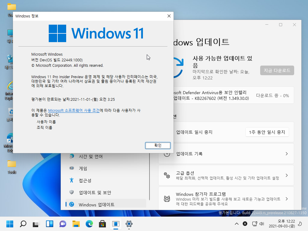Show hidden tray icons chevron
Image resolution: width=308 pixels, height=231 pixels.
(x=237, y=224)
